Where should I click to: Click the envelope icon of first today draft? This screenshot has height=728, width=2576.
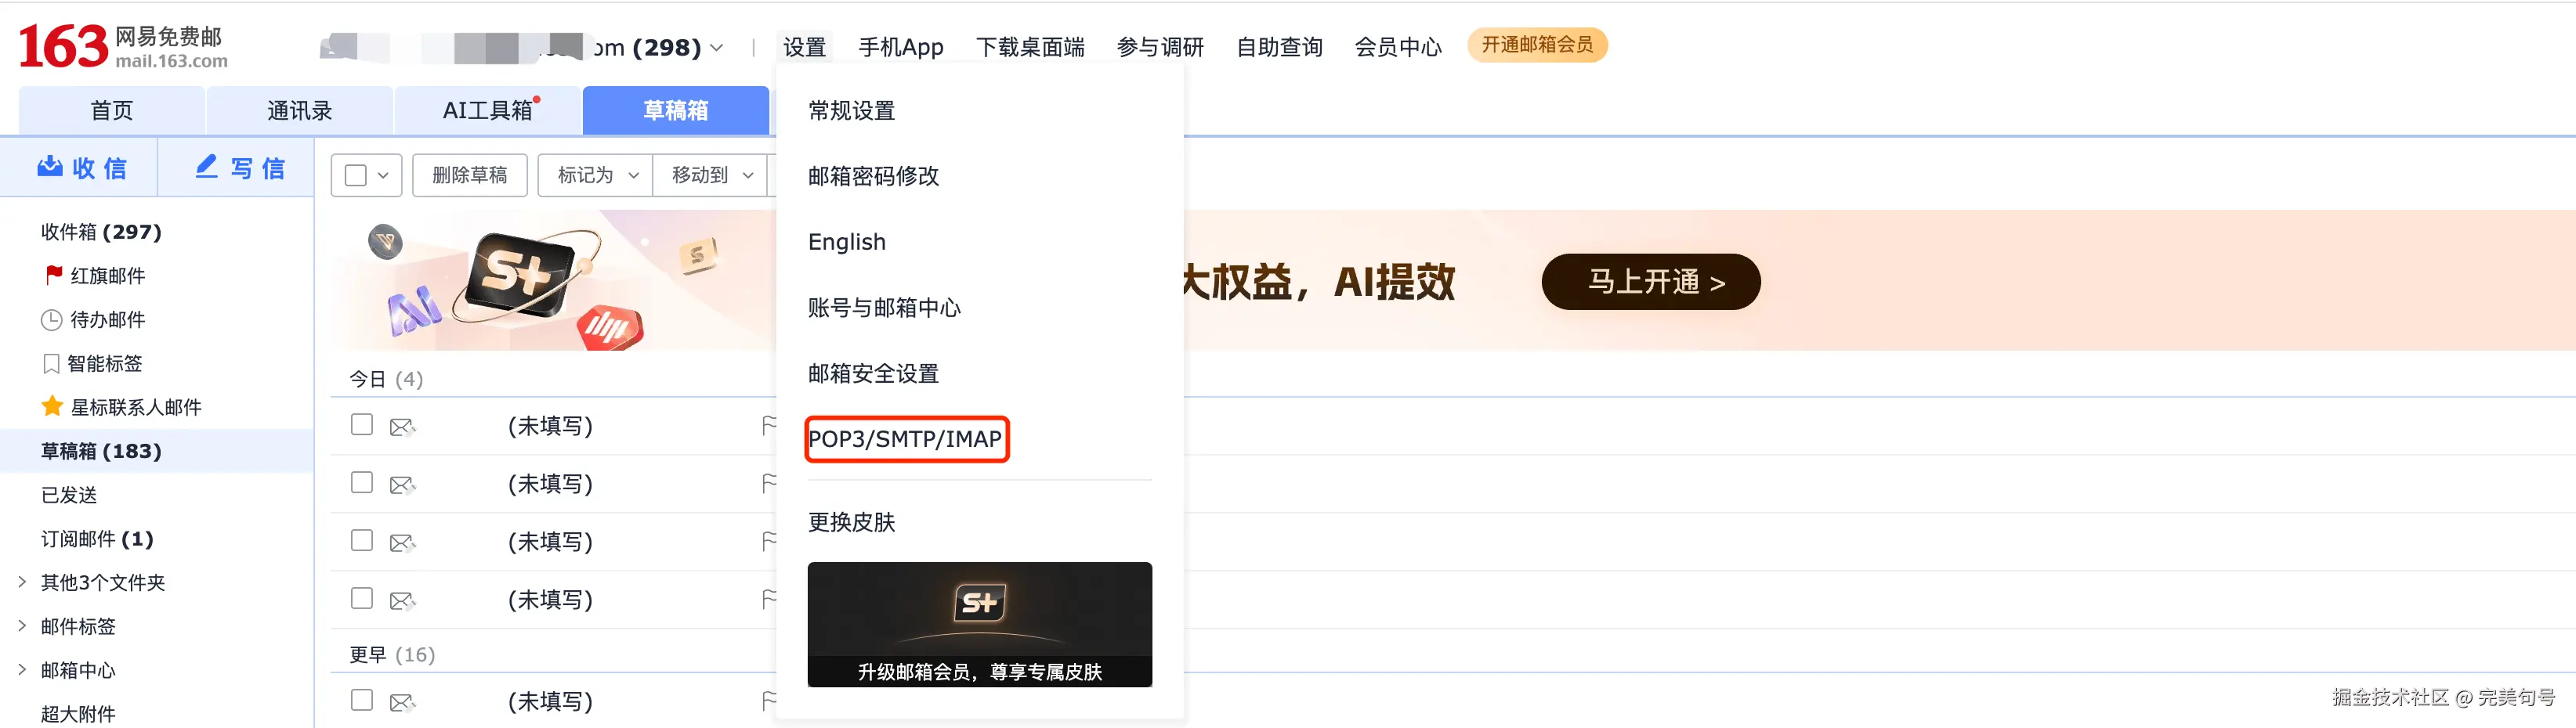[402, 427]
